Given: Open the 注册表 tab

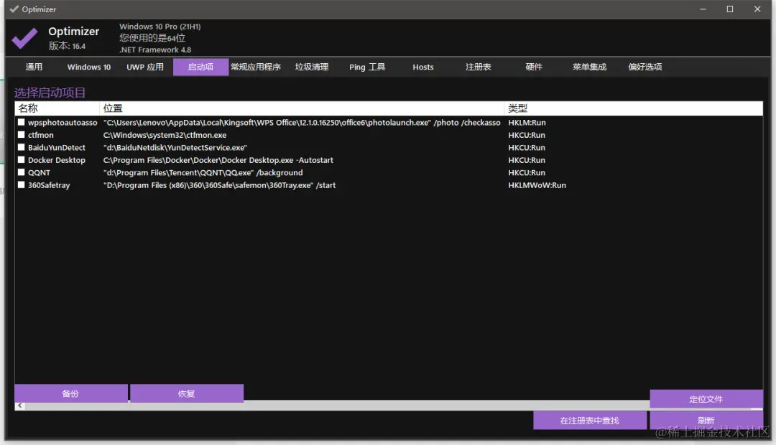Looking at the screenshot, I should (478, 67).
